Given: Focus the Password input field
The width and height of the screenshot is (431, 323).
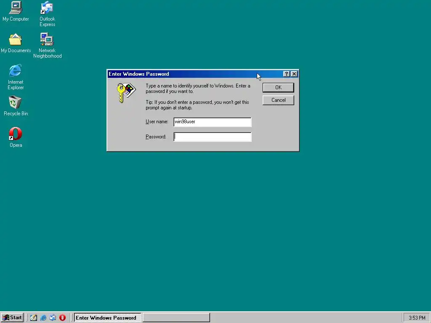Looking at the screenshot, I should click(x=212, y=137).
